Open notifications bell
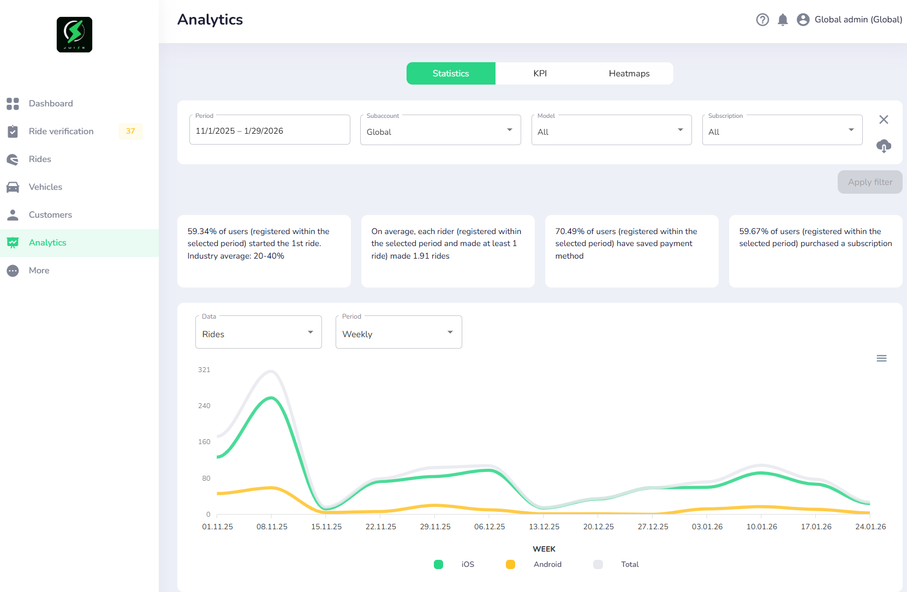The width and height of the screenshot is (907, 592). (783, 20)
